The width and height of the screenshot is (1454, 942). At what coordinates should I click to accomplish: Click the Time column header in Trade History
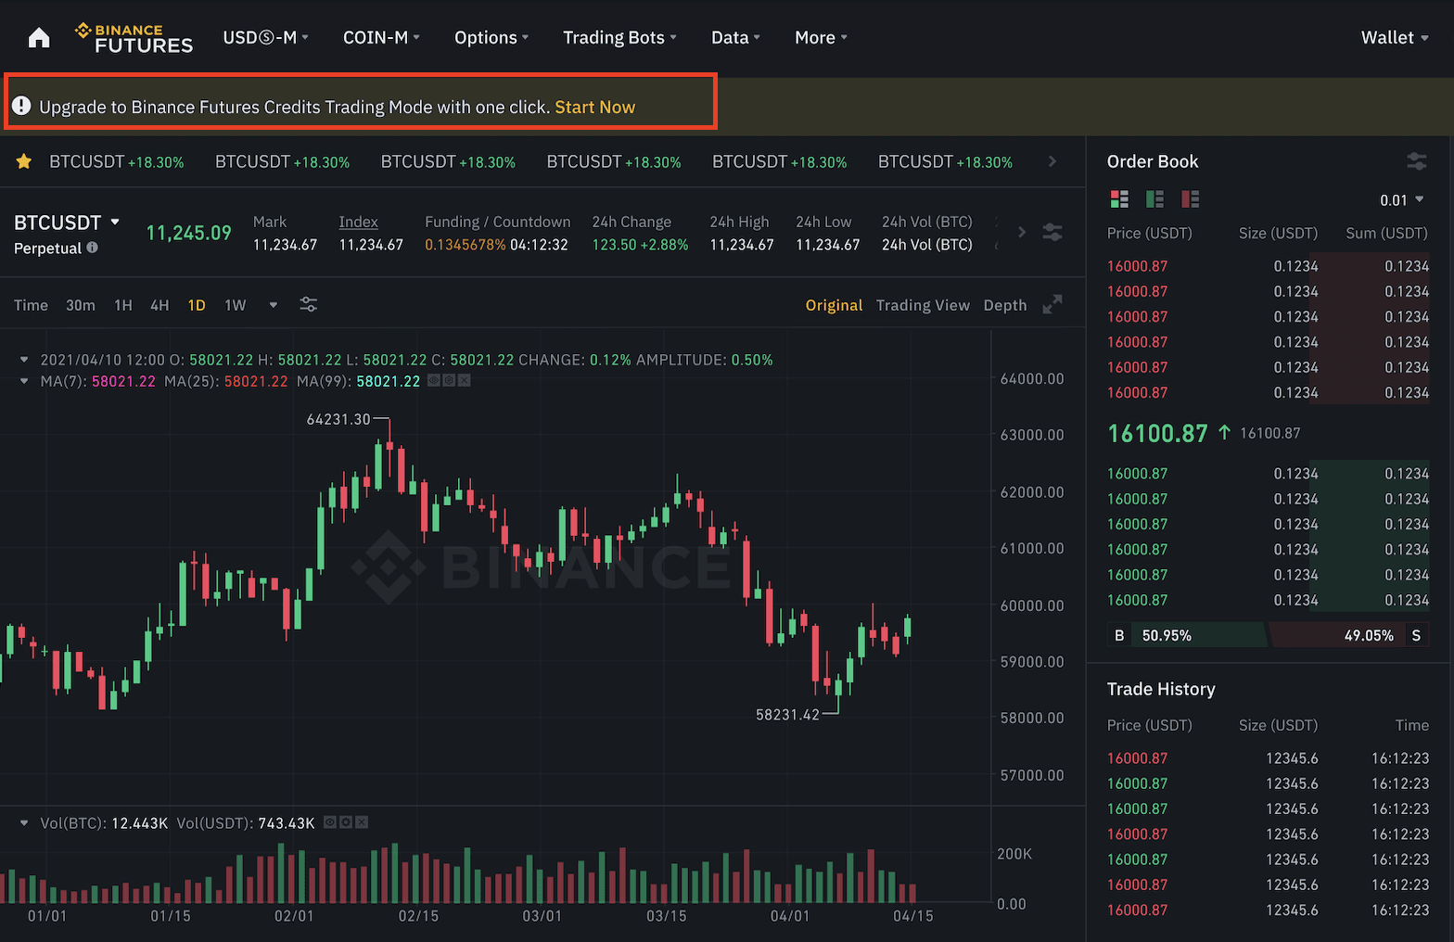(1412, 725)
